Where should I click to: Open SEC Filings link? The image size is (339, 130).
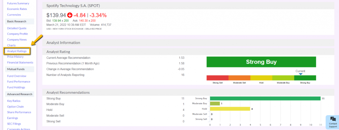(14, 124)
